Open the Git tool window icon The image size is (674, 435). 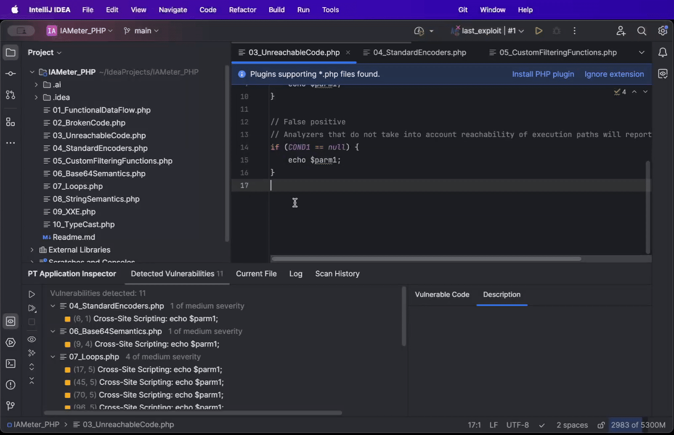(x=11, y=406)
